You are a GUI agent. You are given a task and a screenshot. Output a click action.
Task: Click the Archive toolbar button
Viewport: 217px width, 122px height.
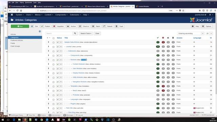click(x=72, y=26)
